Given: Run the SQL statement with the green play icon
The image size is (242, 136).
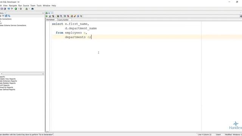Looking at the screenshot, I should click(x=47, y=16).
